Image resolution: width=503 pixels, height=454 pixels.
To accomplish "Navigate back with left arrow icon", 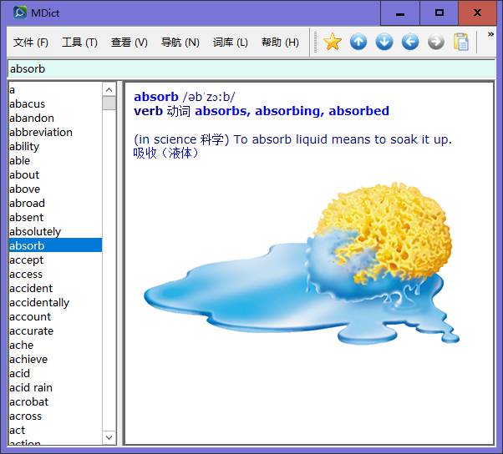I will pos(410,42).
